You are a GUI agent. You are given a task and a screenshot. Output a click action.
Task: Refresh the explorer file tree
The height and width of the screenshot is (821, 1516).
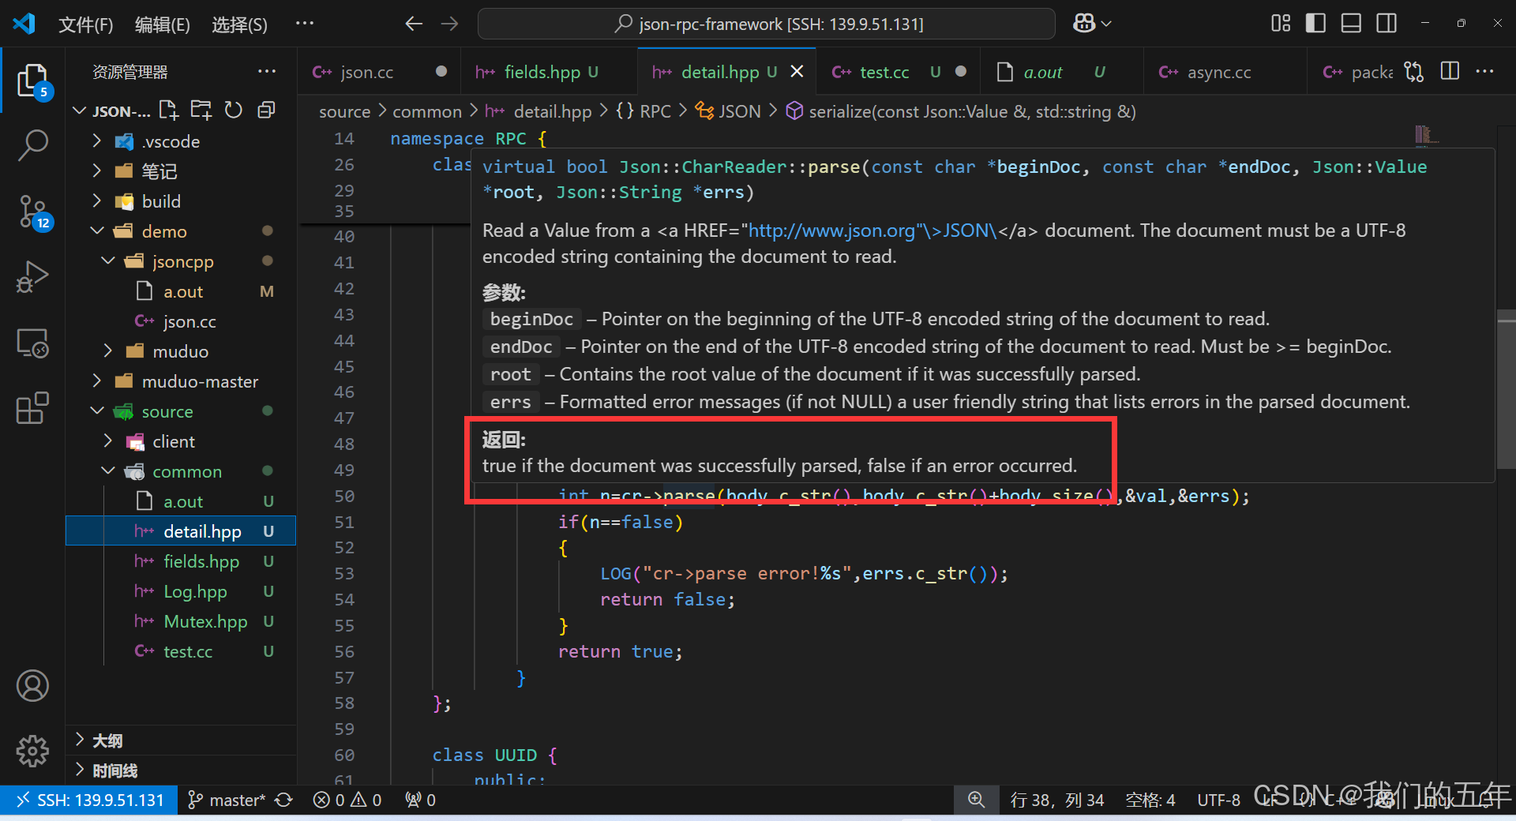234,111
